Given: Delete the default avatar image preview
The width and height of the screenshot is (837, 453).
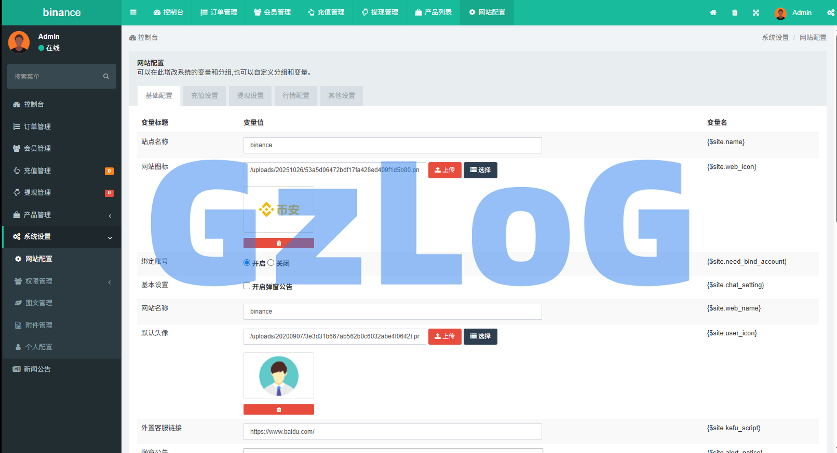Looking at the screenshot, I should point(279,409).
